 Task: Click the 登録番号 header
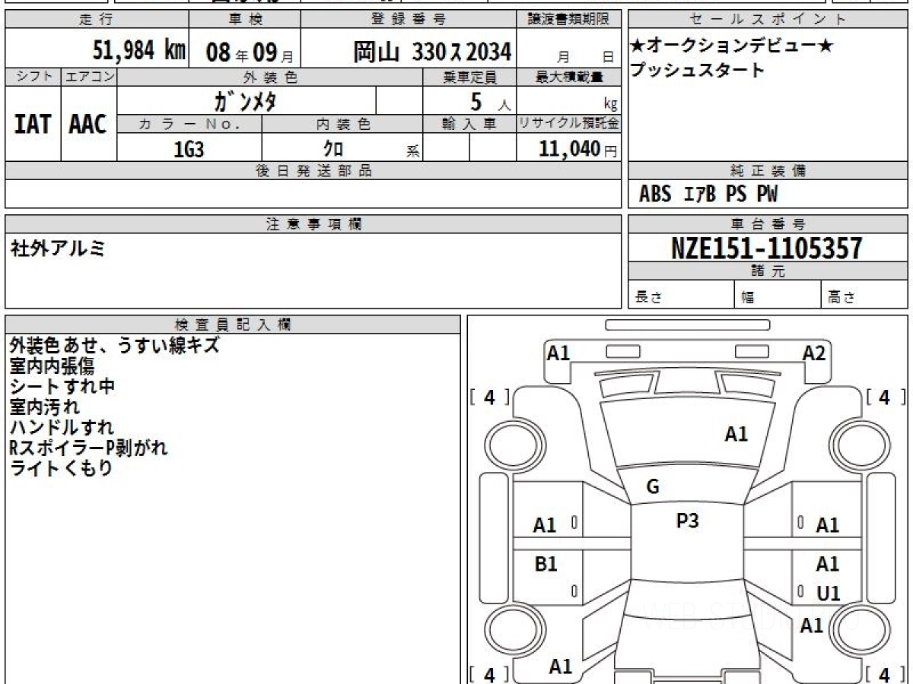pos(409,19)
